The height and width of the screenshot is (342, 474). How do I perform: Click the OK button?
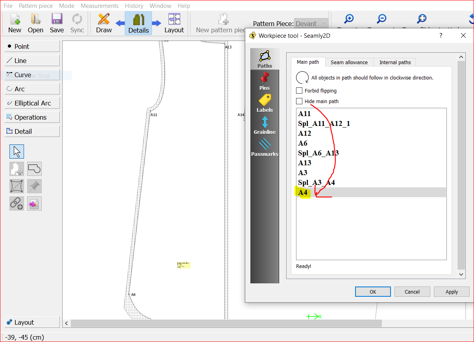[372, 292]
